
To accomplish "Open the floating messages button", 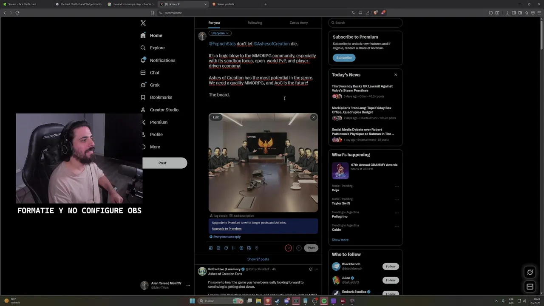I will click(530, 287).
